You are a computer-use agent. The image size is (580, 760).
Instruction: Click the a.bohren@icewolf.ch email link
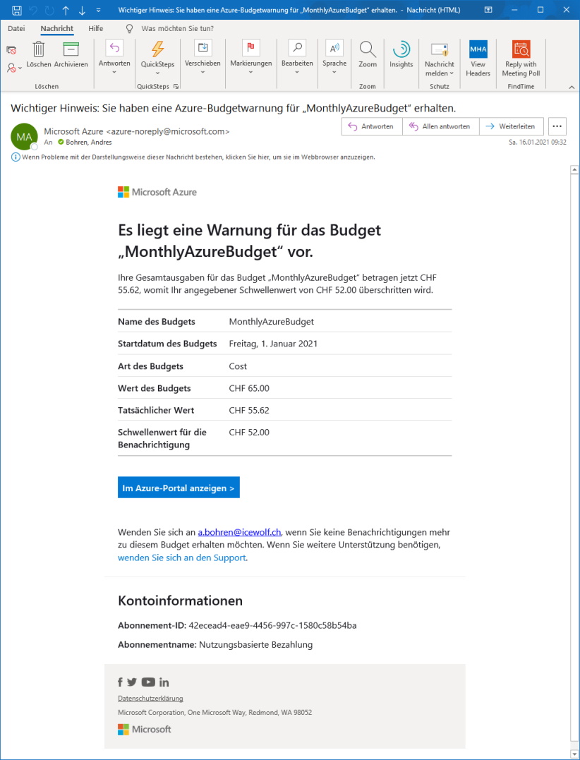(x=240, y=532)
